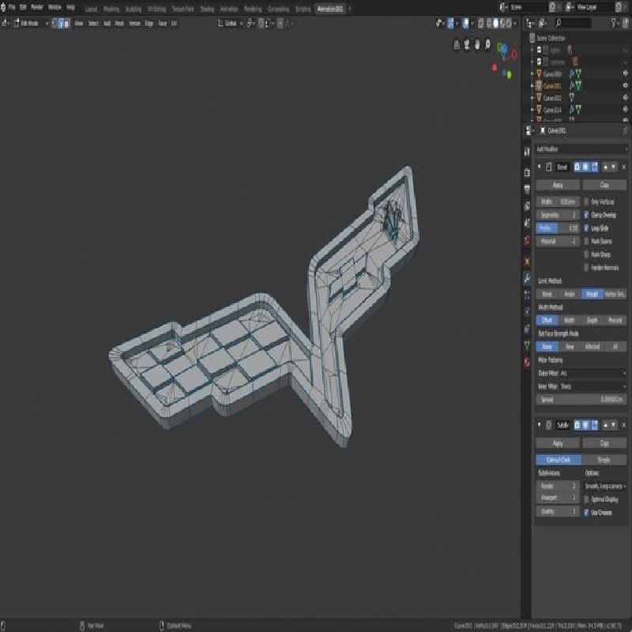Click the pan hand viewport gizmo
Screen dimensions: 632x632
(x=477, y=44)
